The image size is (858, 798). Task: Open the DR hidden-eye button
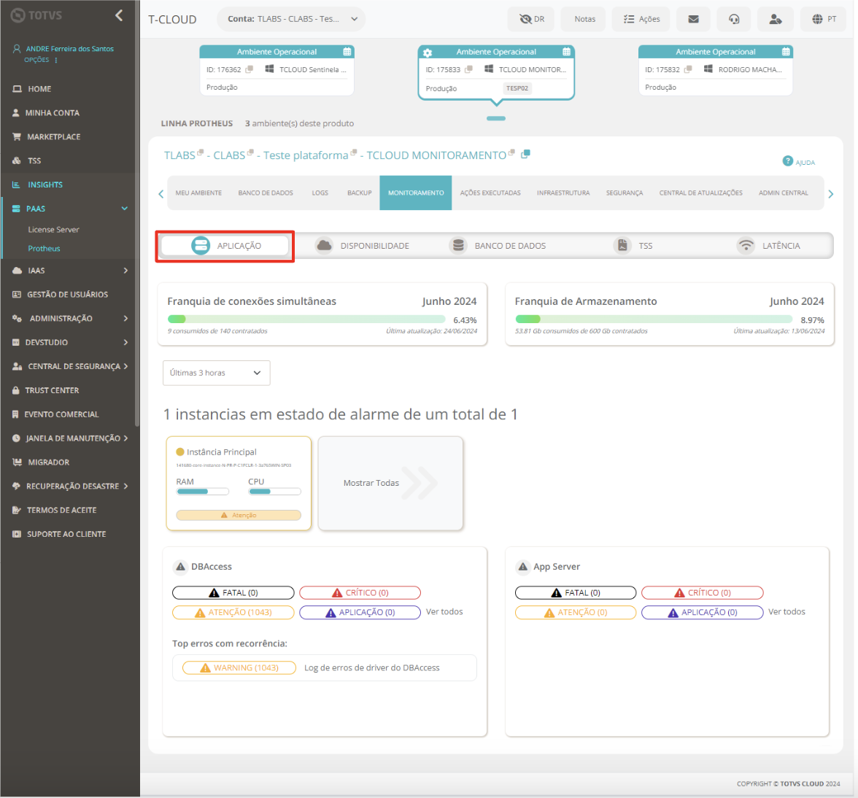533,19
